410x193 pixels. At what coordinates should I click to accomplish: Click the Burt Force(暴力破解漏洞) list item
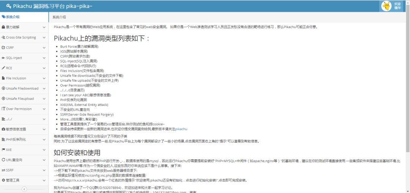(x=79, y=47)
